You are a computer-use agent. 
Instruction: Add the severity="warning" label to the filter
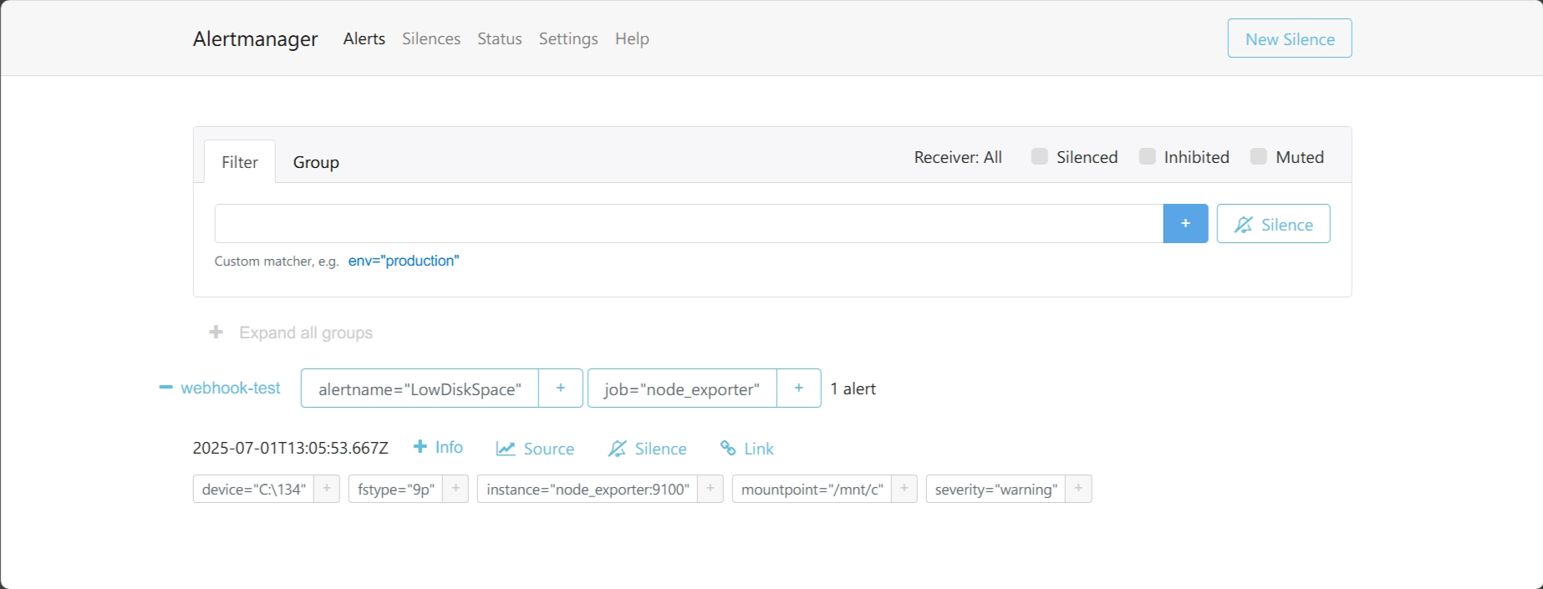[1079, 489]
